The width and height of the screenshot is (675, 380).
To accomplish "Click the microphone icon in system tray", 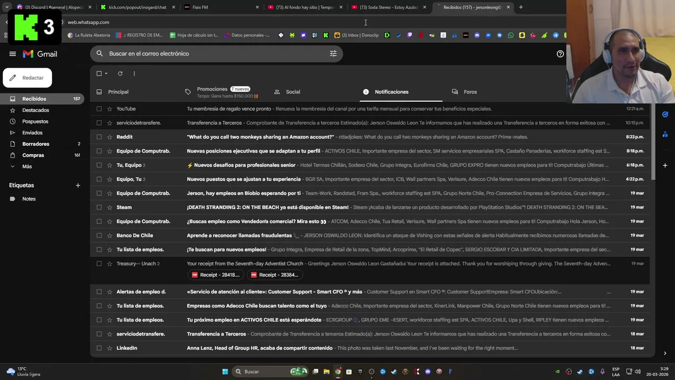I will tap(602, 372).
